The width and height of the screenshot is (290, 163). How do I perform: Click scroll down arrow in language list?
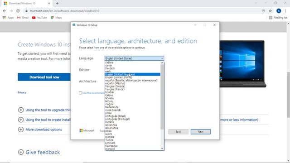[x=162, y=149]
